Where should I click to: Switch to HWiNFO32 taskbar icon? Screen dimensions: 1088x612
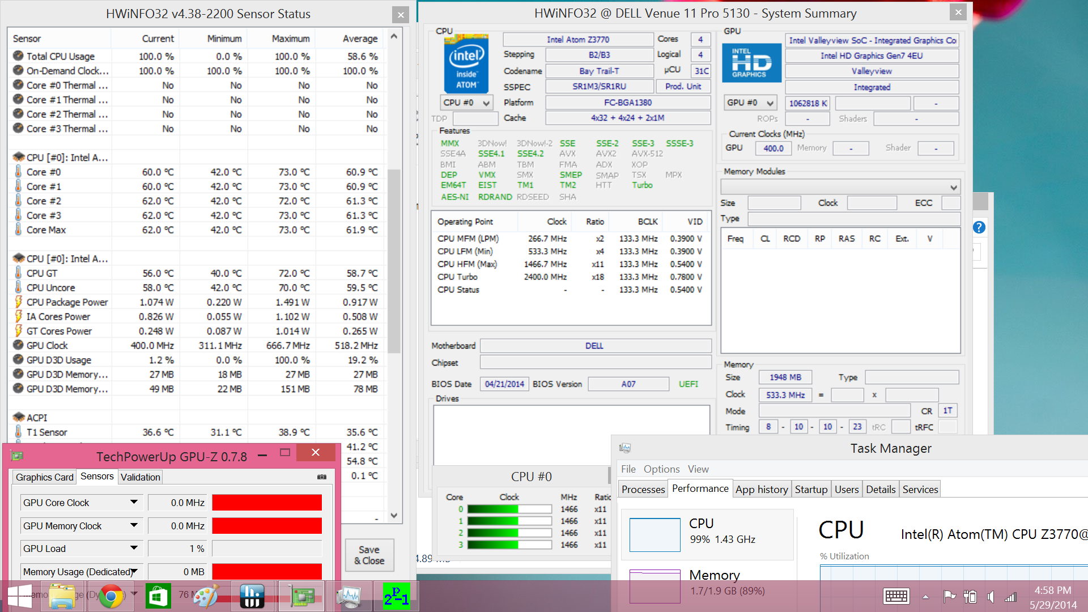coord(252,596)
